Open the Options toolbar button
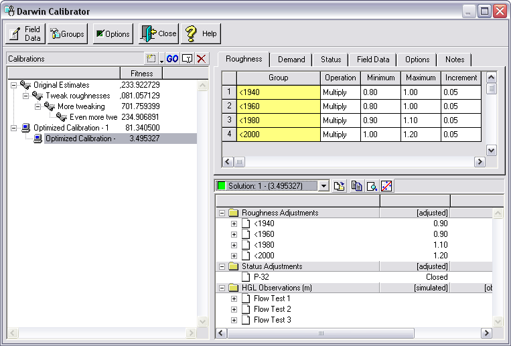This screenshot has height=346, width=511. pyautogui.click(x=113, y=33)
